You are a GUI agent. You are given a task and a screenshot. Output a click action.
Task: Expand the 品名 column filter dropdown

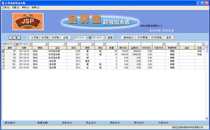65,44
